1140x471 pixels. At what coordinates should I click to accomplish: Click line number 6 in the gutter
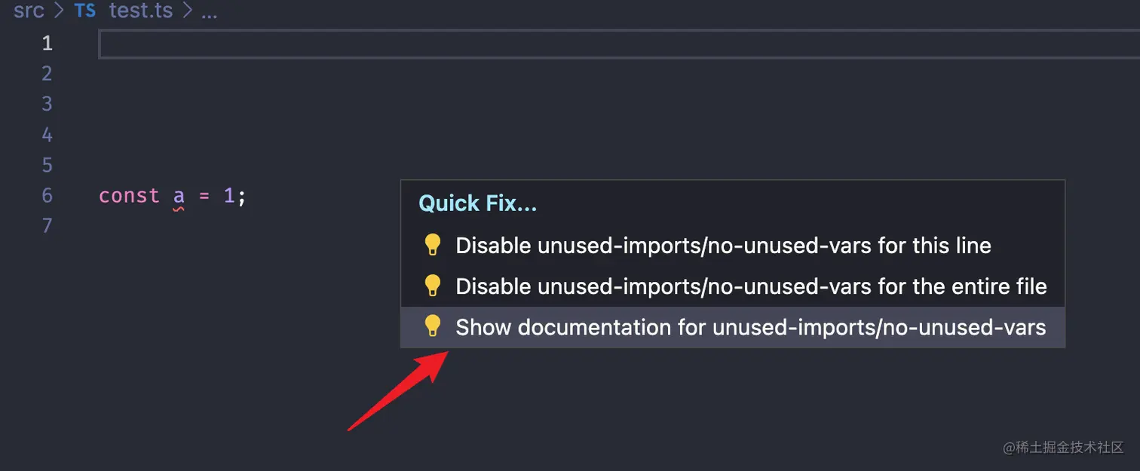(47, 195)
